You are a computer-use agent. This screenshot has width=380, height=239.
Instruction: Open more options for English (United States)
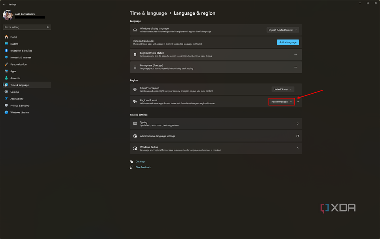[x=296, y=55]
